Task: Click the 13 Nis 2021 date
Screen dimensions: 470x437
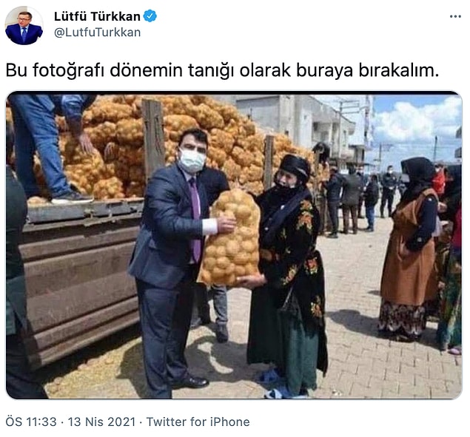Action: 101,421
